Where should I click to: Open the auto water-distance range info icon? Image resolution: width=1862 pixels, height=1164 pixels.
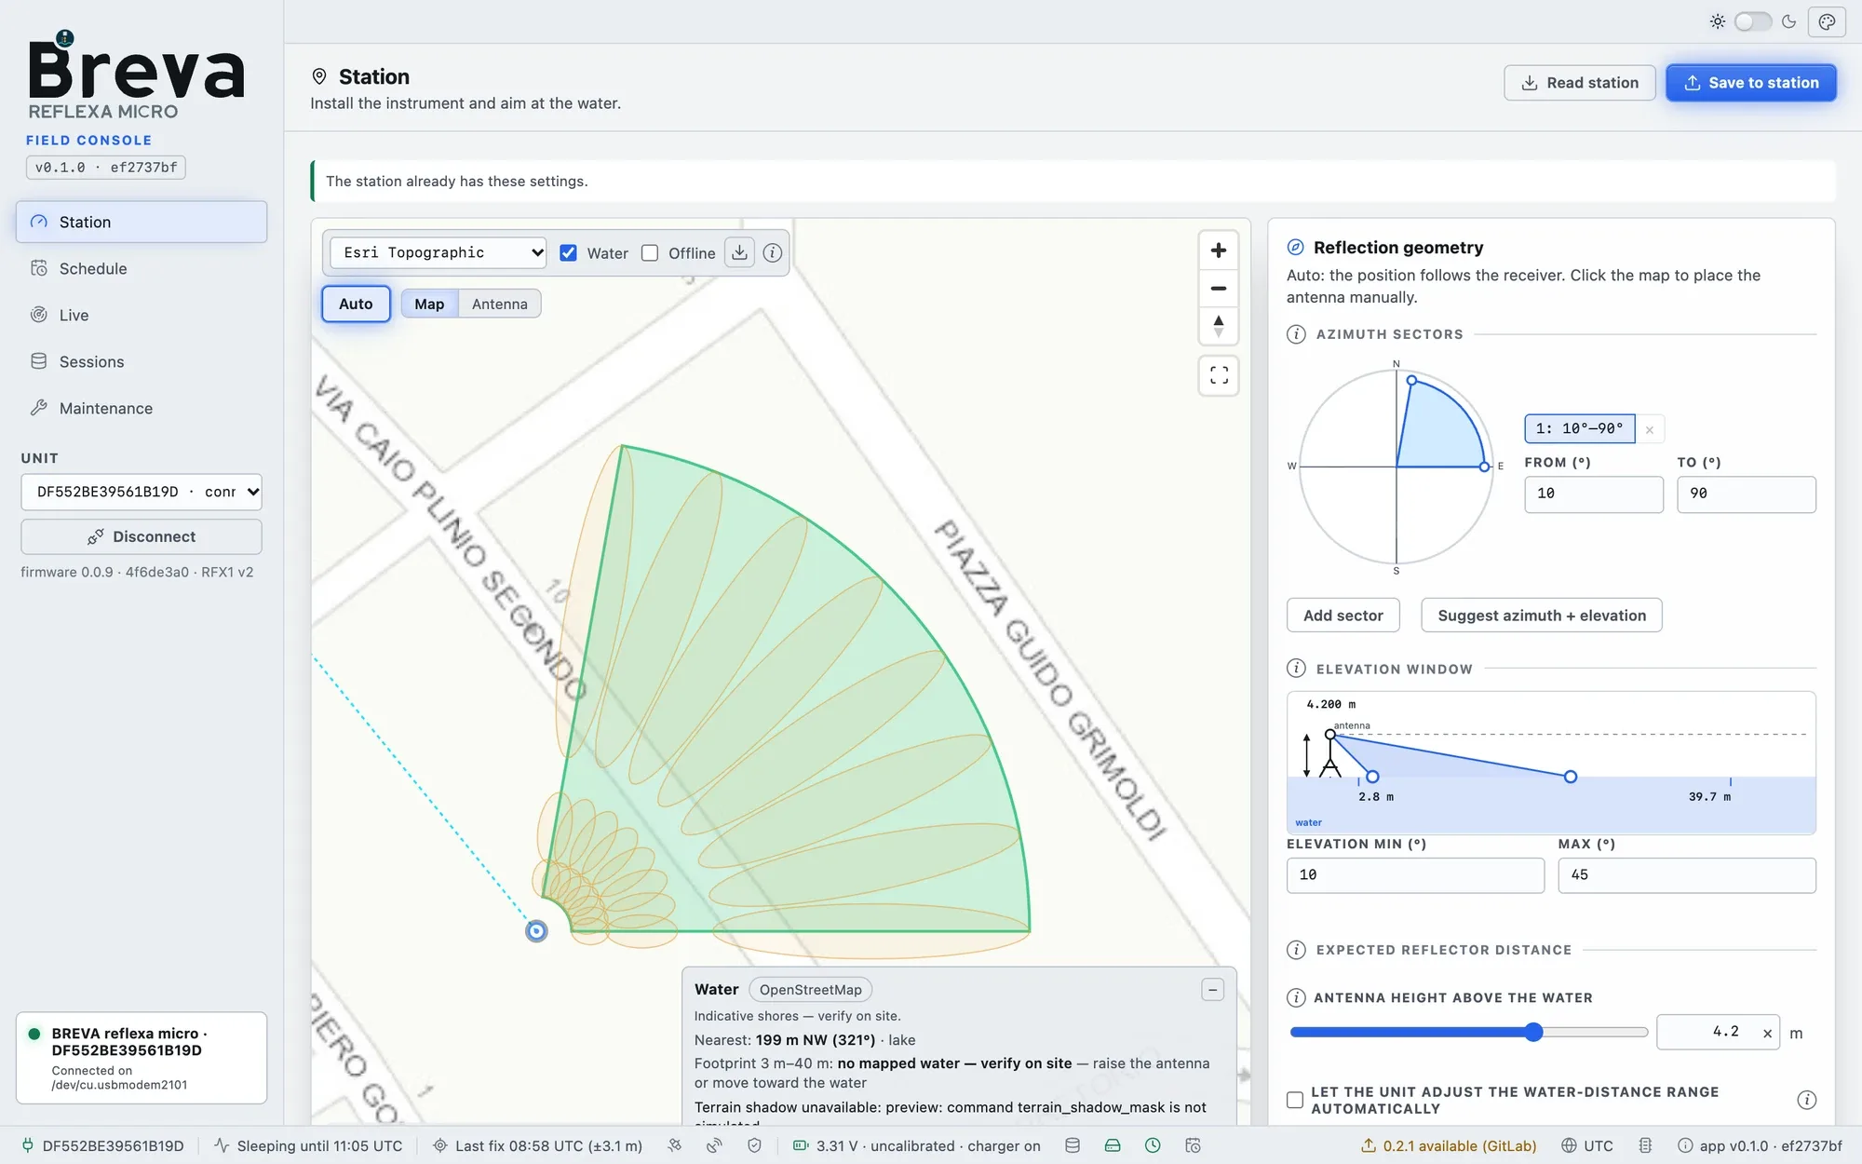tap(1806, 1100)
